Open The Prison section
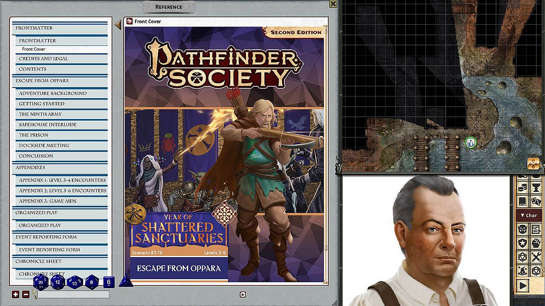545x306 pixels. tap(62, 135)
